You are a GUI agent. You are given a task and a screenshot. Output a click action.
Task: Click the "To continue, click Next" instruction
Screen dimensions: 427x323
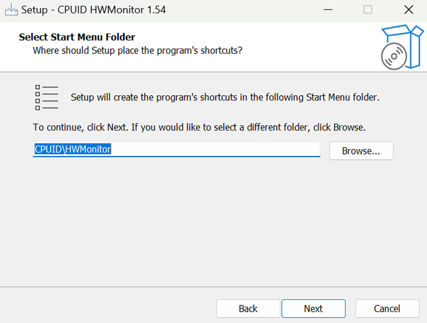199,128
